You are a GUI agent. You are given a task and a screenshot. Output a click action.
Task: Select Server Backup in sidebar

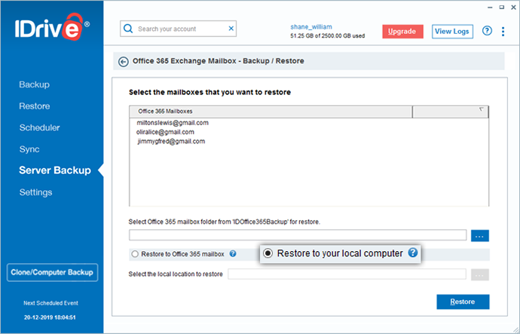(55, 170)
